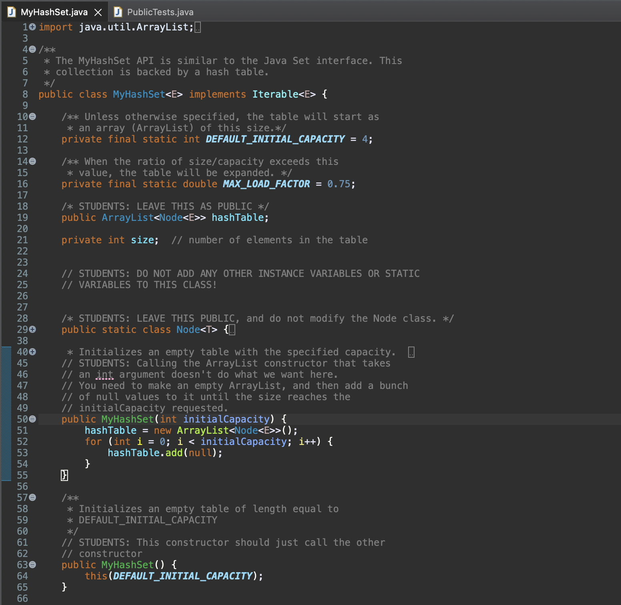
Task: Collapse the comment fold at line 10
Action: 32,116
